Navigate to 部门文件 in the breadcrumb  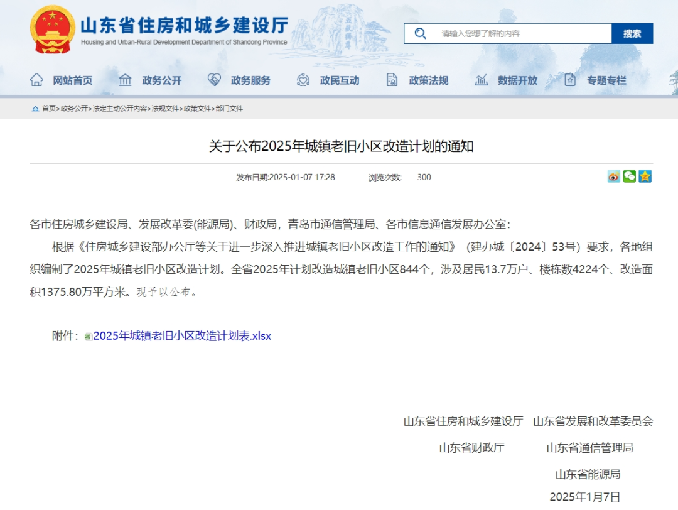click(x=229, y=109)
